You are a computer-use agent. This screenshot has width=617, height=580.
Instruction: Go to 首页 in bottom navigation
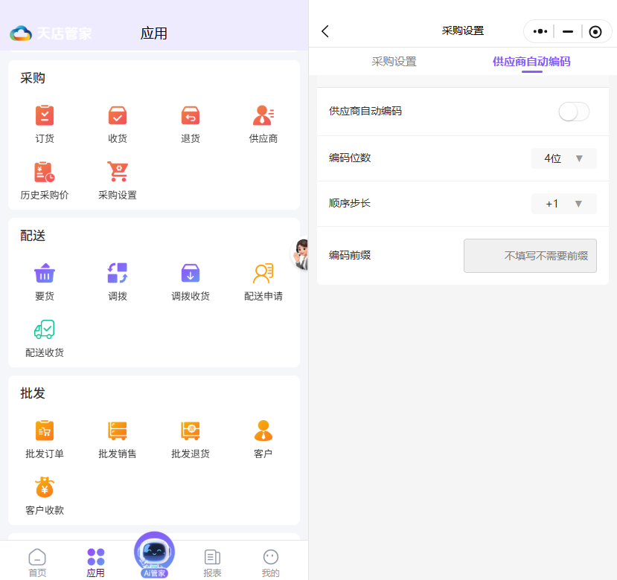(x=37, y=562)
